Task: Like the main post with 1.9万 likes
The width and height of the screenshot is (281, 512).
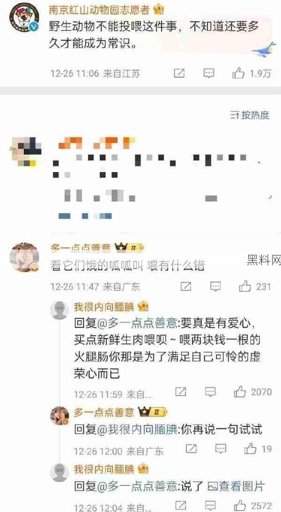Action: (x=251, y=73)
